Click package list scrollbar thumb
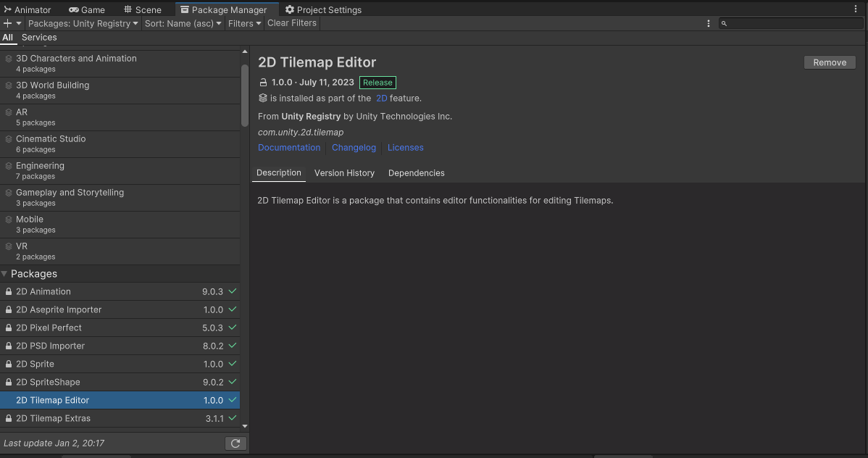 point(245,96)
